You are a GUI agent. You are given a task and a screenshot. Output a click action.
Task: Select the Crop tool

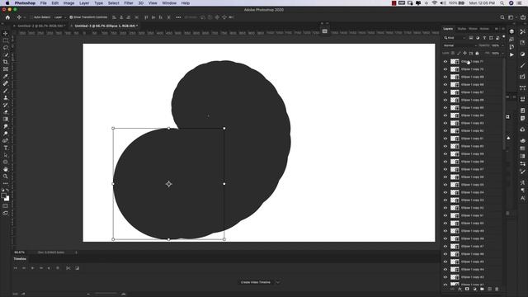[x=6, y=62]
